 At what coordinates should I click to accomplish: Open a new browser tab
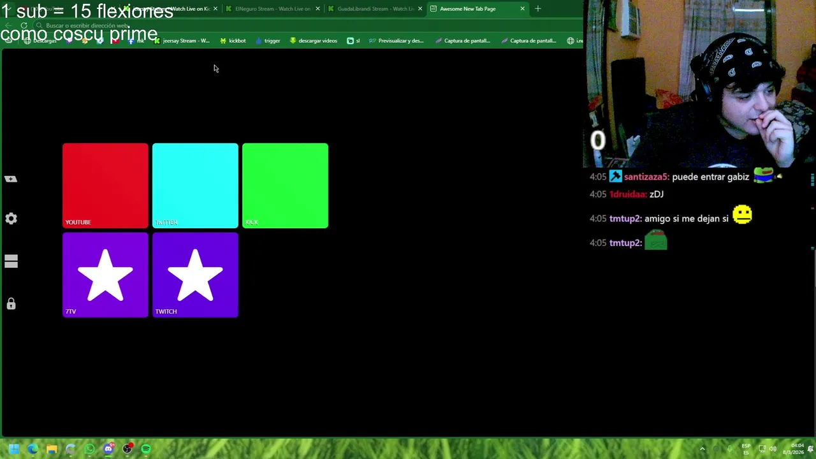coord(538,9)
